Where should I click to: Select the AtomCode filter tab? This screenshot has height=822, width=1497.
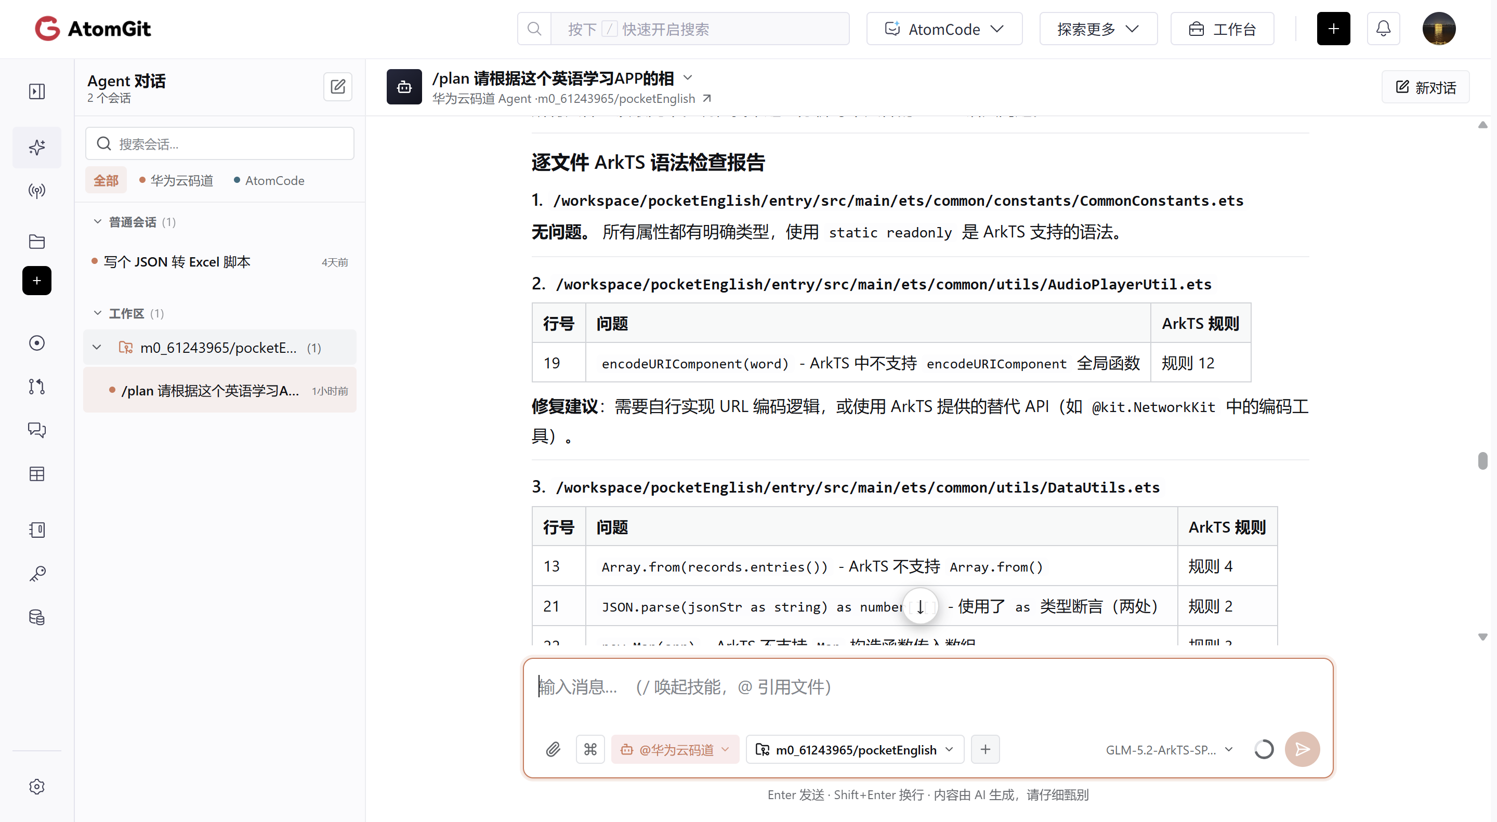(269, 180)
